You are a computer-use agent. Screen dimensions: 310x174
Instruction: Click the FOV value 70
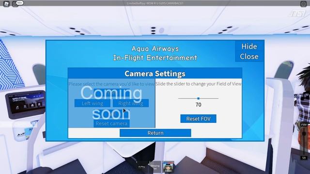198,105
